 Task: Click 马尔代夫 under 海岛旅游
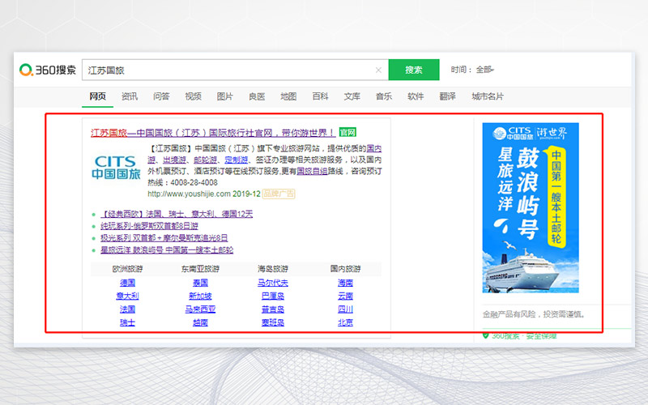pos(273,283)
